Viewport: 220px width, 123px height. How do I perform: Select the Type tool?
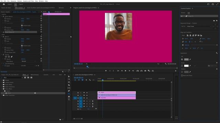click(69, 99)
